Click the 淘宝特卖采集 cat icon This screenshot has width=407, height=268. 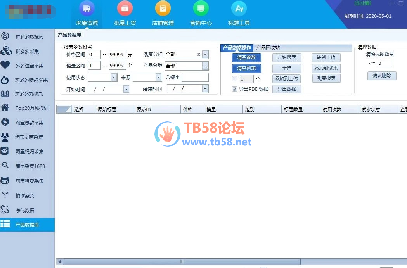[x=5, y=180]
